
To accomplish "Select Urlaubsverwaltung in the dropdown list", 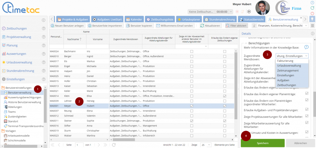I will 289,66.
